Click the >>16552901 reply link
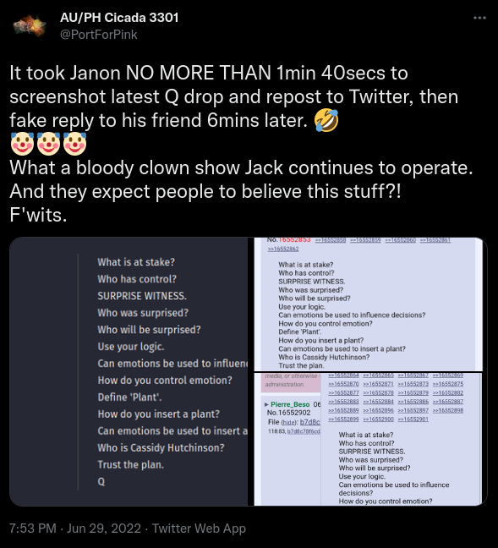The width and height of the screenshot is (498, 548). [413, 419]
